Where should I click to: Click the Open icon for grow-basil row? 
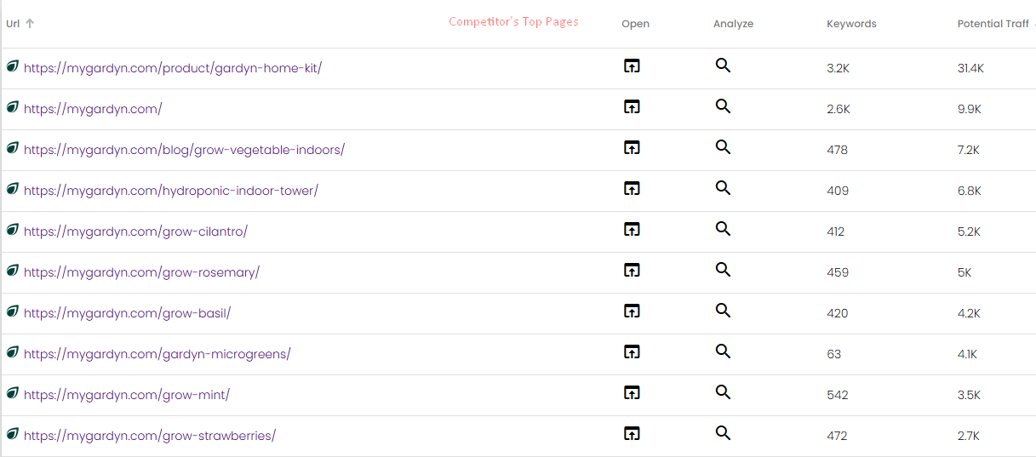pyautogui.click(x=632, y=311)
